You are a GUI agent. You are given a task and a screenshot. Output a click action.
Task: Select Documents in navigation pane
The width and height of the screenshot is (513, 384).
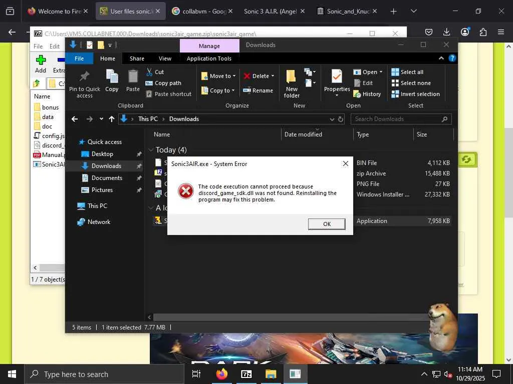107,177
